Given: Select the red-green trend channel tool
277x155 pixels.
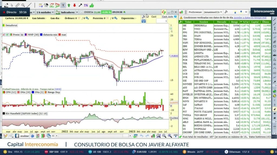Looking at the screenshot, I should 52,5.
